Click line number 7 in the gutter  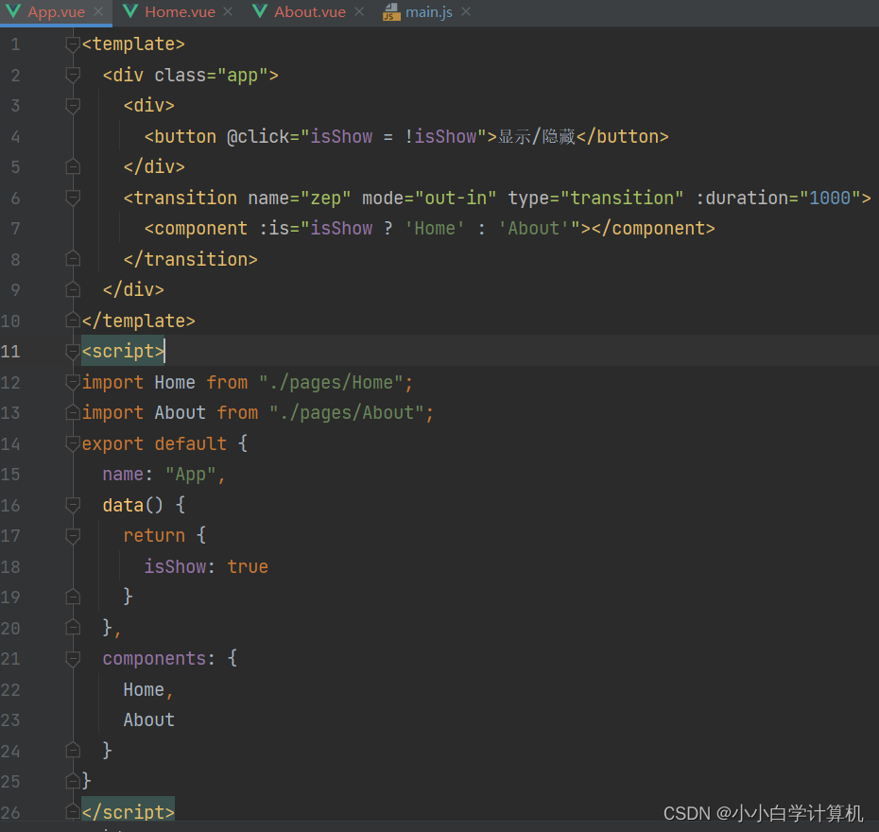click(16, 229)
